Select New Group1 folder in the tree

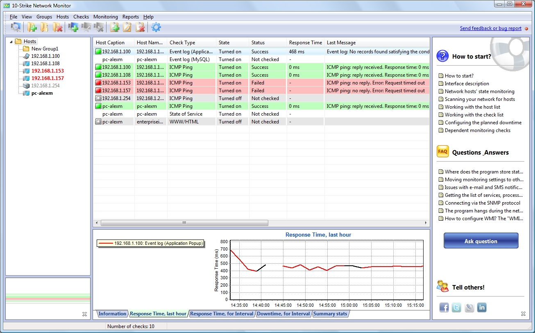45,49
